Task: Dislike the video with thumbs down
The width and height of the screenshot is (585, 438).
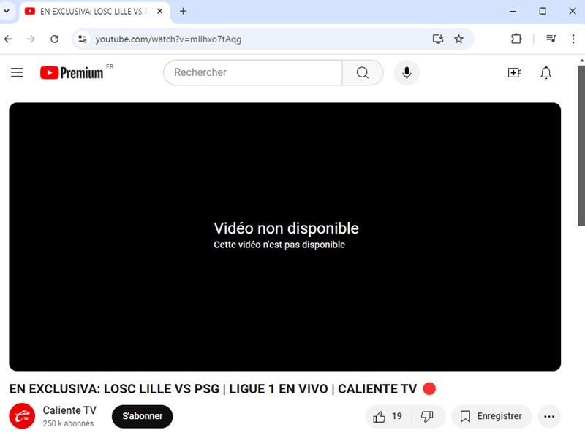Action: tap(428, 416)
